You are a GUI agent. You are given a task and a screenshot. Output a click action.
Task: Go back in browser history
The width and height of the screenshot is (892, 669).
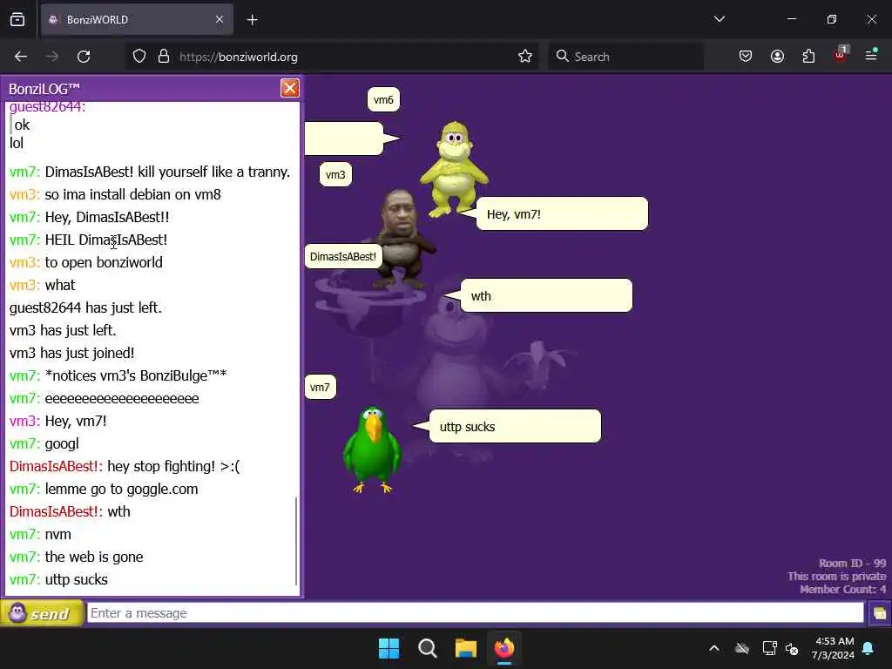21,57
